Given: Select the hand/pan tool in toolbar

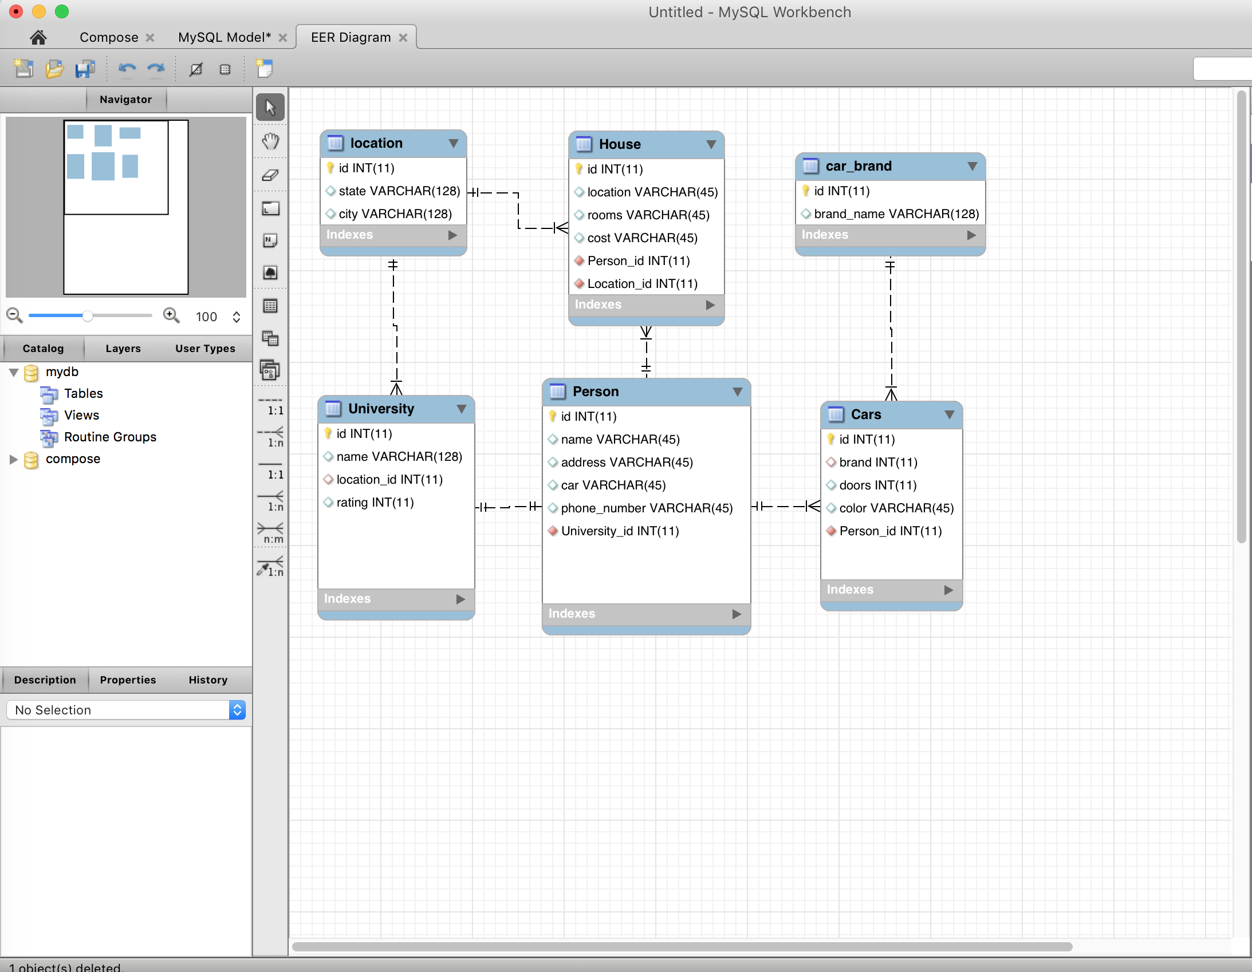Looking at the screenshot, I should click(x=271, y=142).
